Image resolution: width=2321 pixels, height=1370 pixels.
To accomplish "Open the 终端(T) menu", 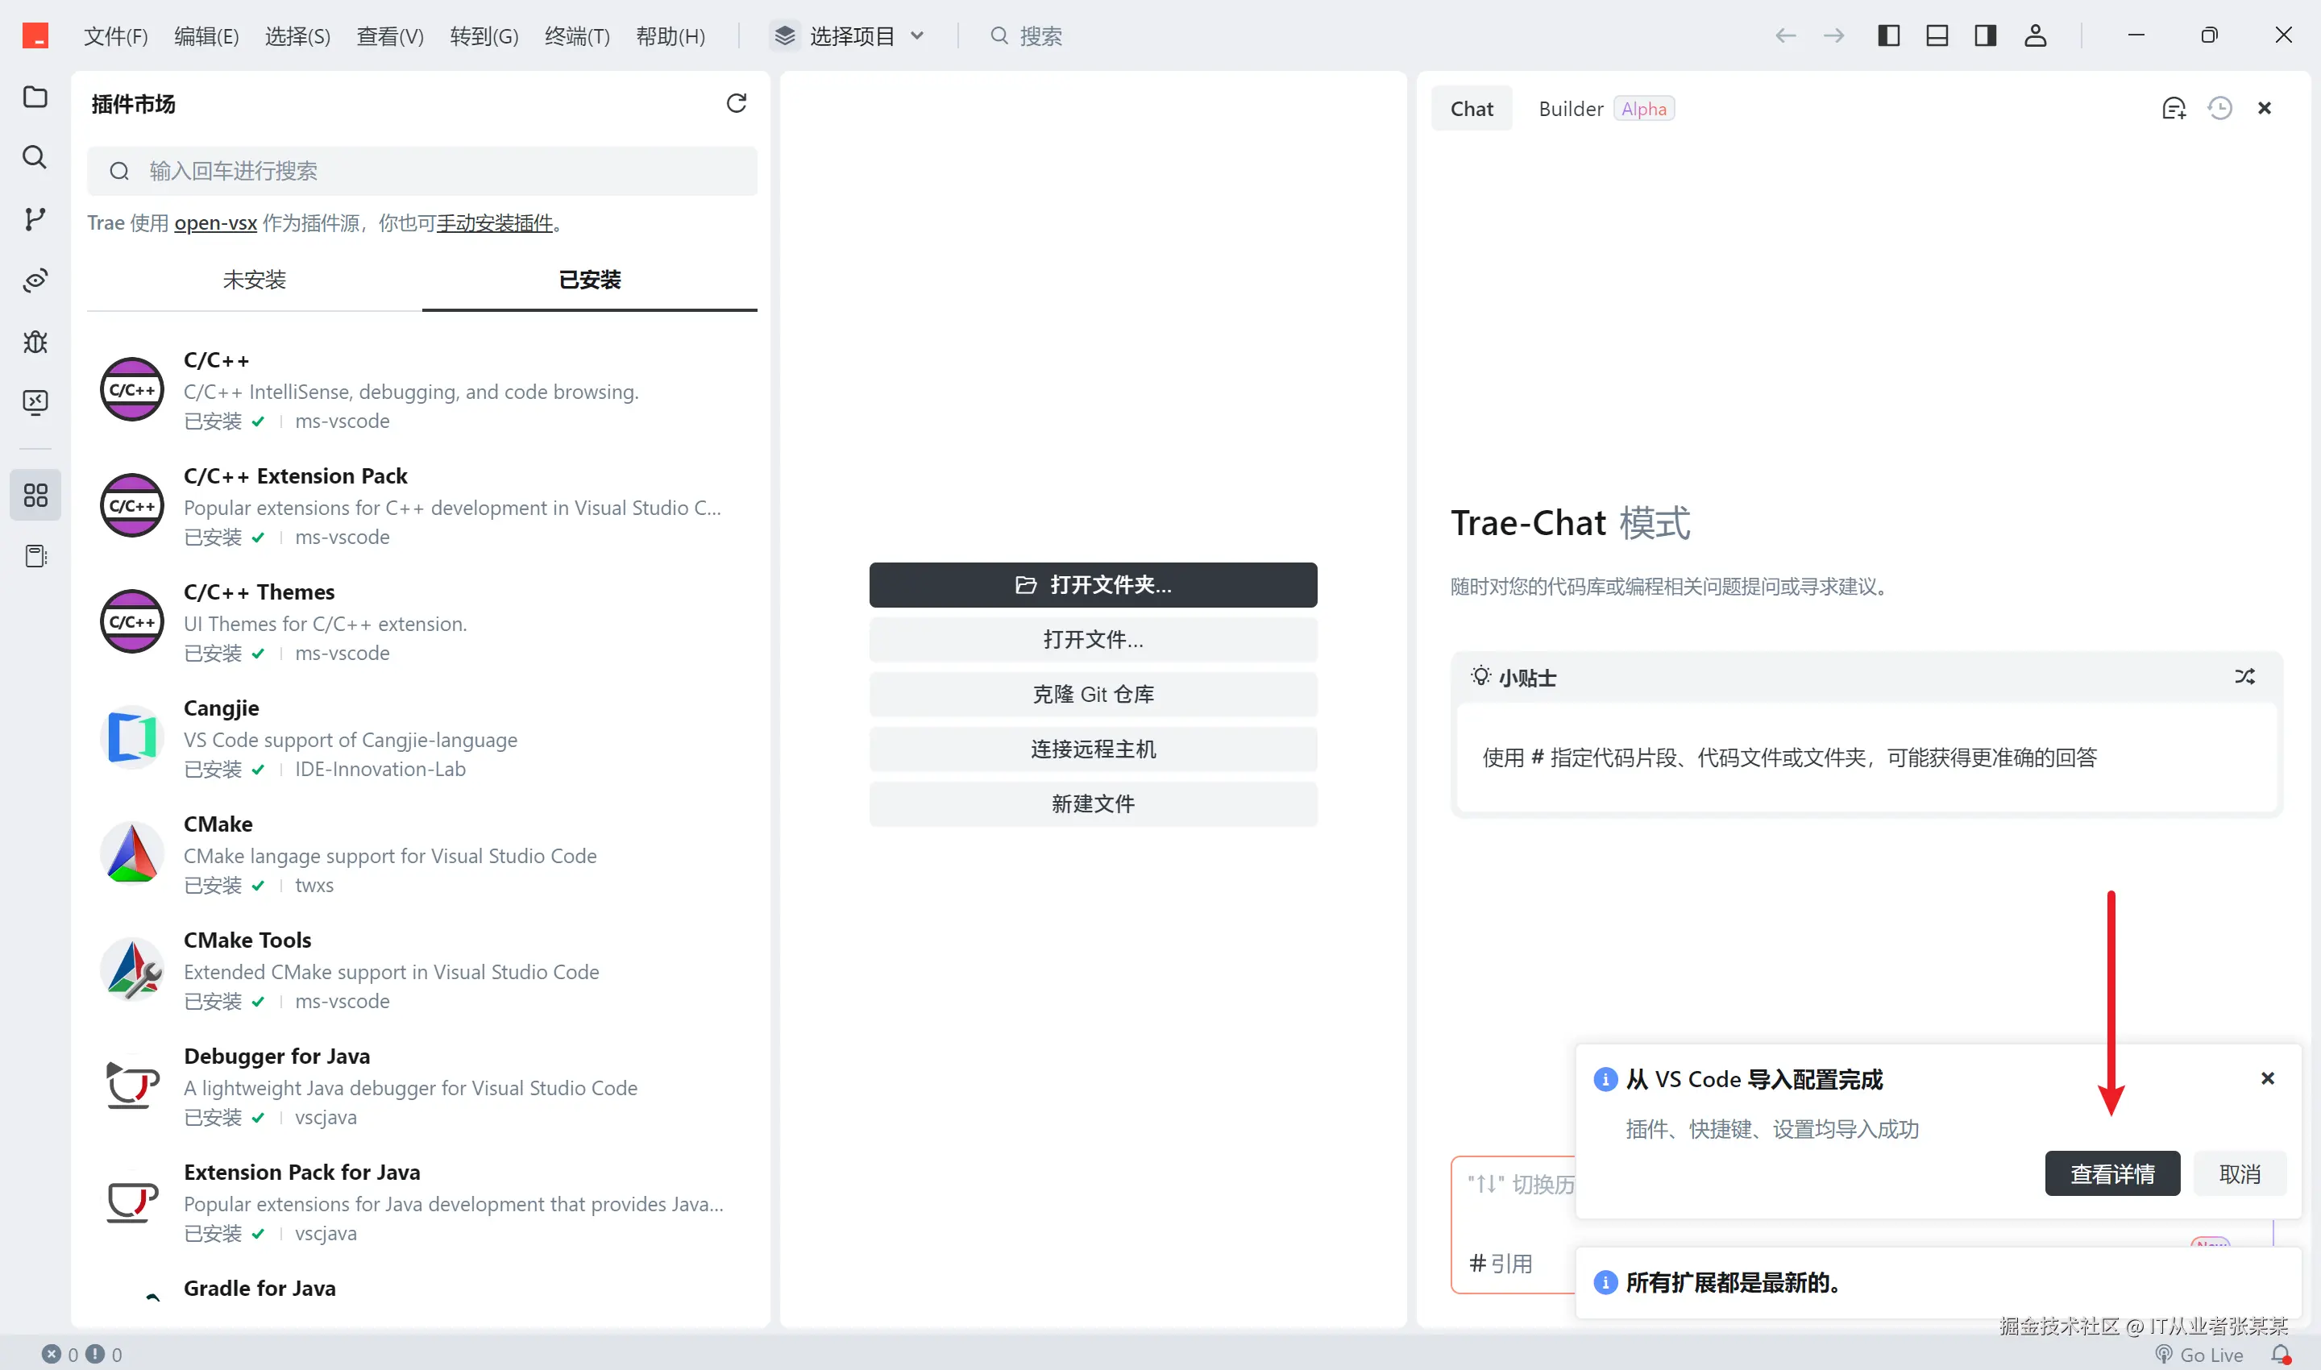I will (577, 36).
